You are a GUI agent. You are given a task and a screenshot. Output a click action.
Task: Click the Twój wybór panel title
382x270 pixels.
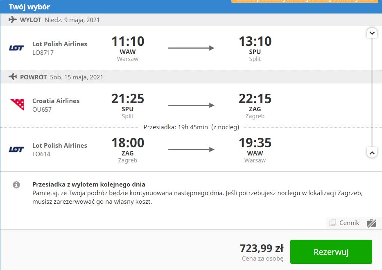click(x=29, y=7)
